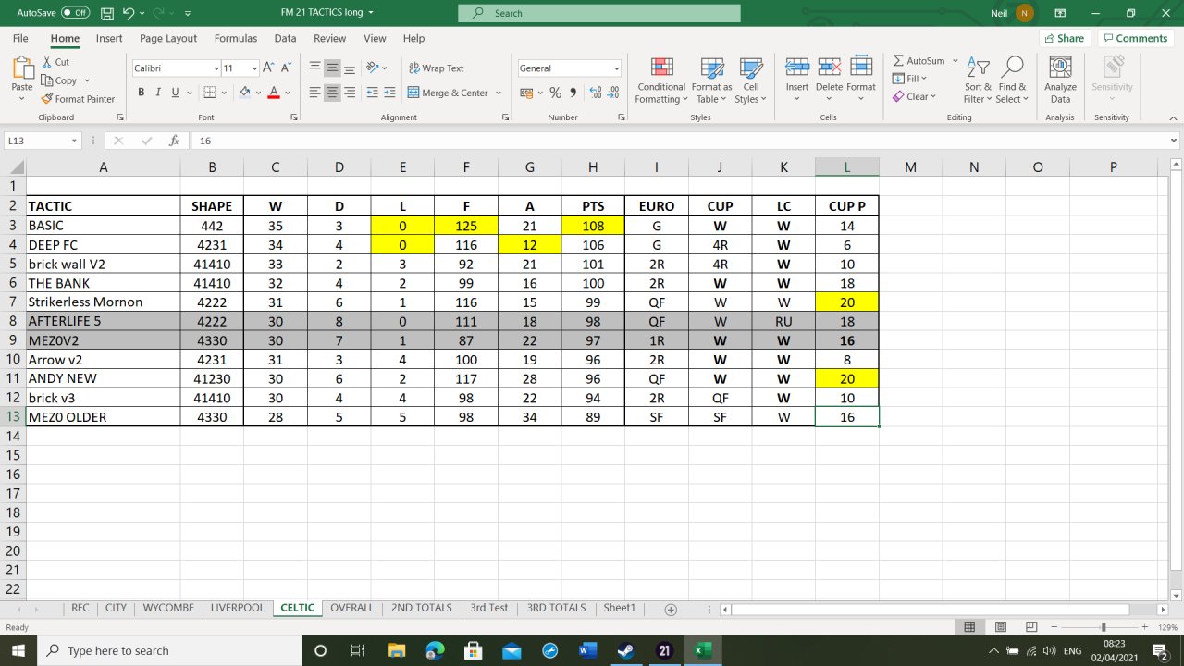The height and width of the screenshot is (666, 1184).
Task: Open the Borders tool
Action: pos(209,92)
